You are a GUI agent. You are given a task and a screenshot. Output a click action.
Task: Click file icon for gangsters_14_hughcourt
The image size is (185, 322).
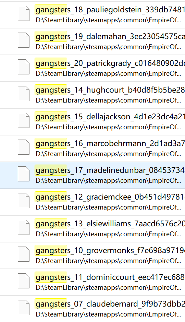(24, 94)
